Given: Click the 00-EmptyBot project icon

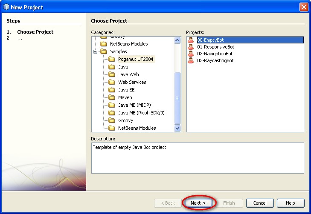Looking at the screenshot, I should 191,40.
